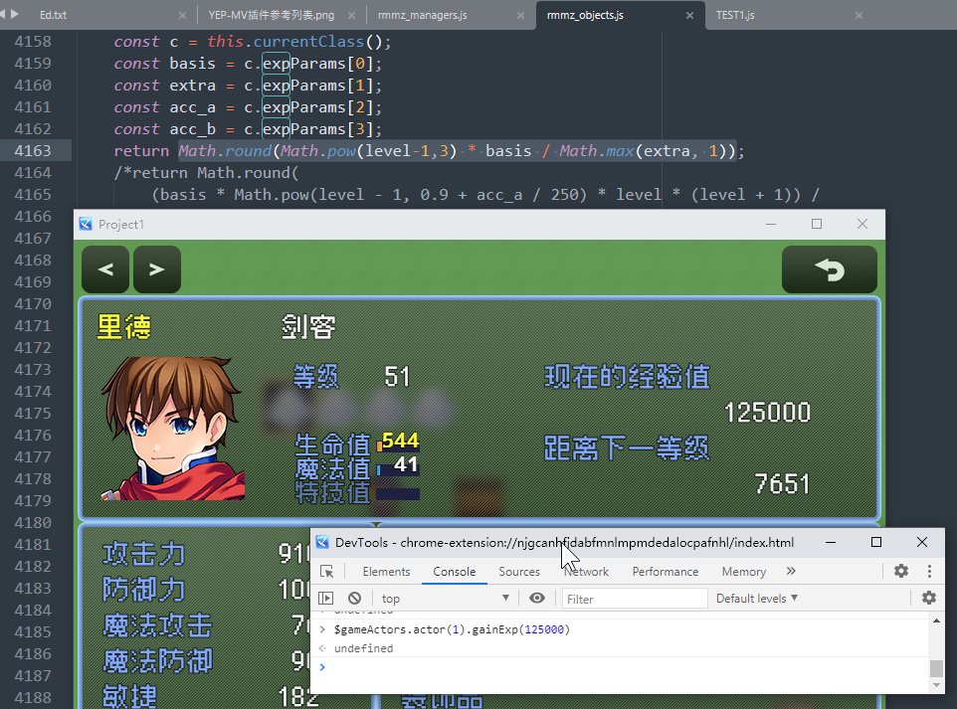This screenshot has height=709, width=957.
Task: Open the YEP-MV插件参考列表.png tab
Action: coord(272,15)
